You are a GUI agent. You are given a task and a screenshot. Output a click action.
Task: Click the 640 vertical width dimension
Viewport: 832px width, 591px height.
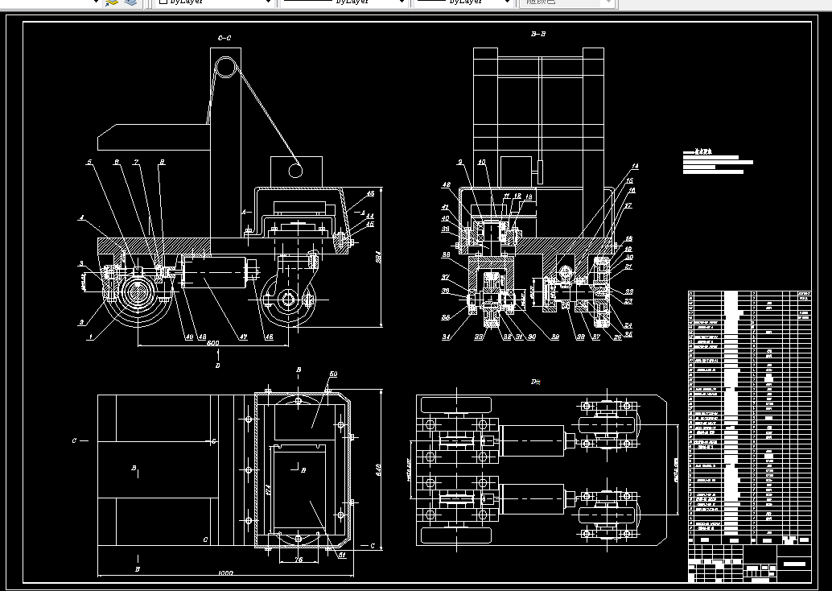[x=378, y=469]
